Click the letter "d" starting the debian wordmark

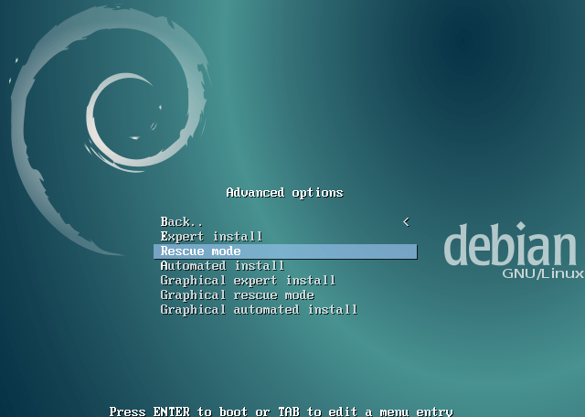click(456, 247)
